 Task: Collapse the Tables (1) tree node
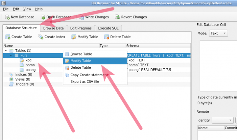6,51
